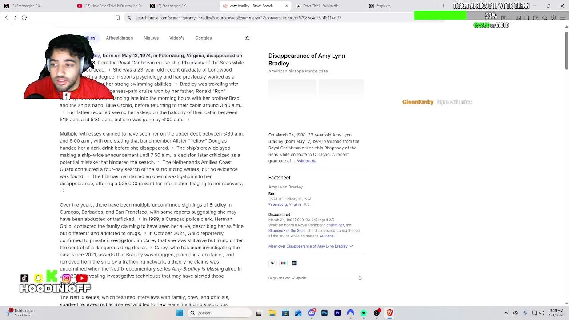
Task: Open Wikipedia link in infobox summary
Action: (x=307, y=161)
